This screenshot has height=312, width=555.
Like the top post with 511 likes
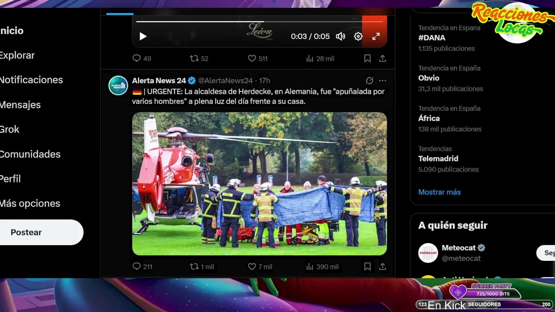pos(258,58)
